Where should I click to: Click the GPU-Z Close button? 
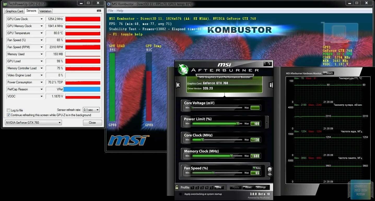point(92,123)
